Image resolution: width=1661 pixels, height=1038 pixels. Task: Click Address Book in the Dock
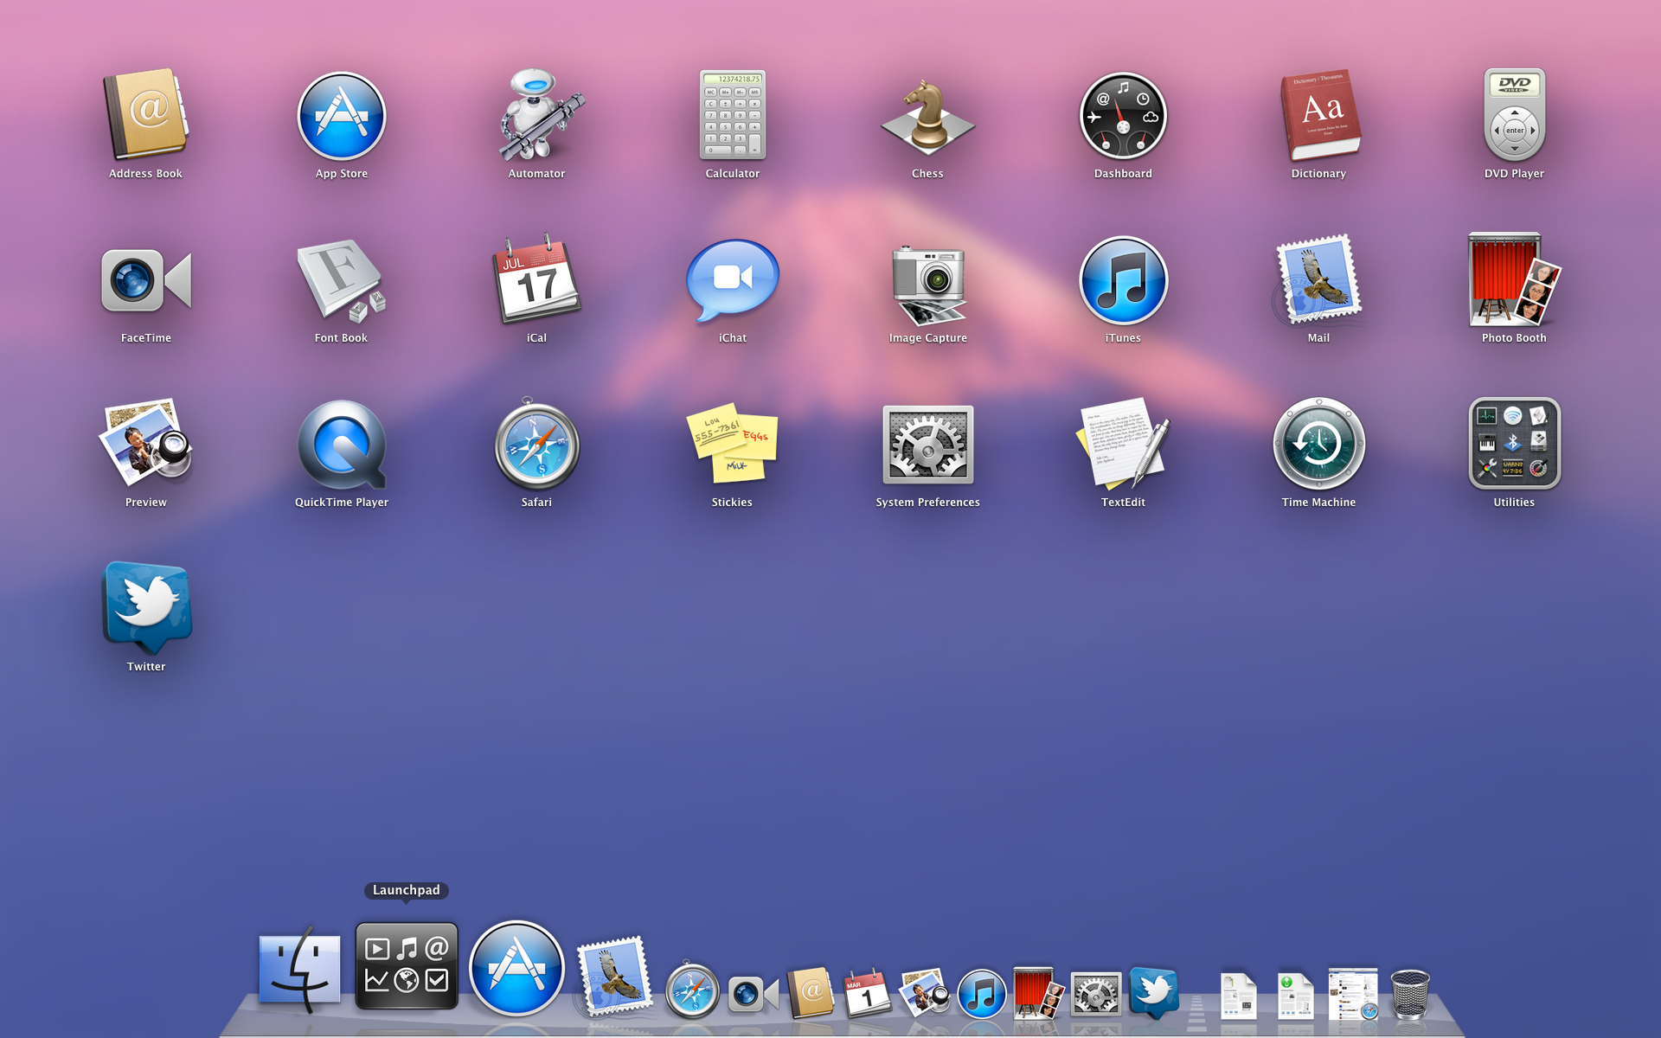pos(811,992)
